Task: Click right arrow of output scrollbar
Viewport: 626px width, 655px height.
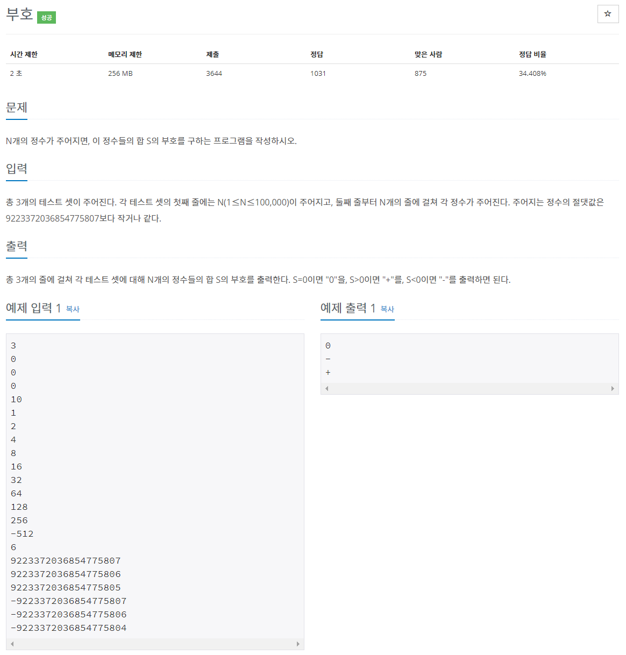Action: point(613,388)
